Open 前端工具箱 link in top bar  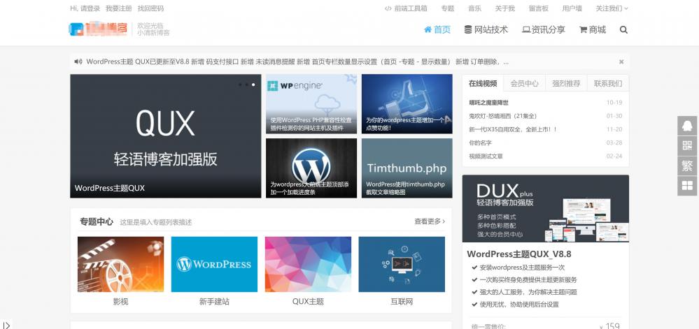point(406,8)
